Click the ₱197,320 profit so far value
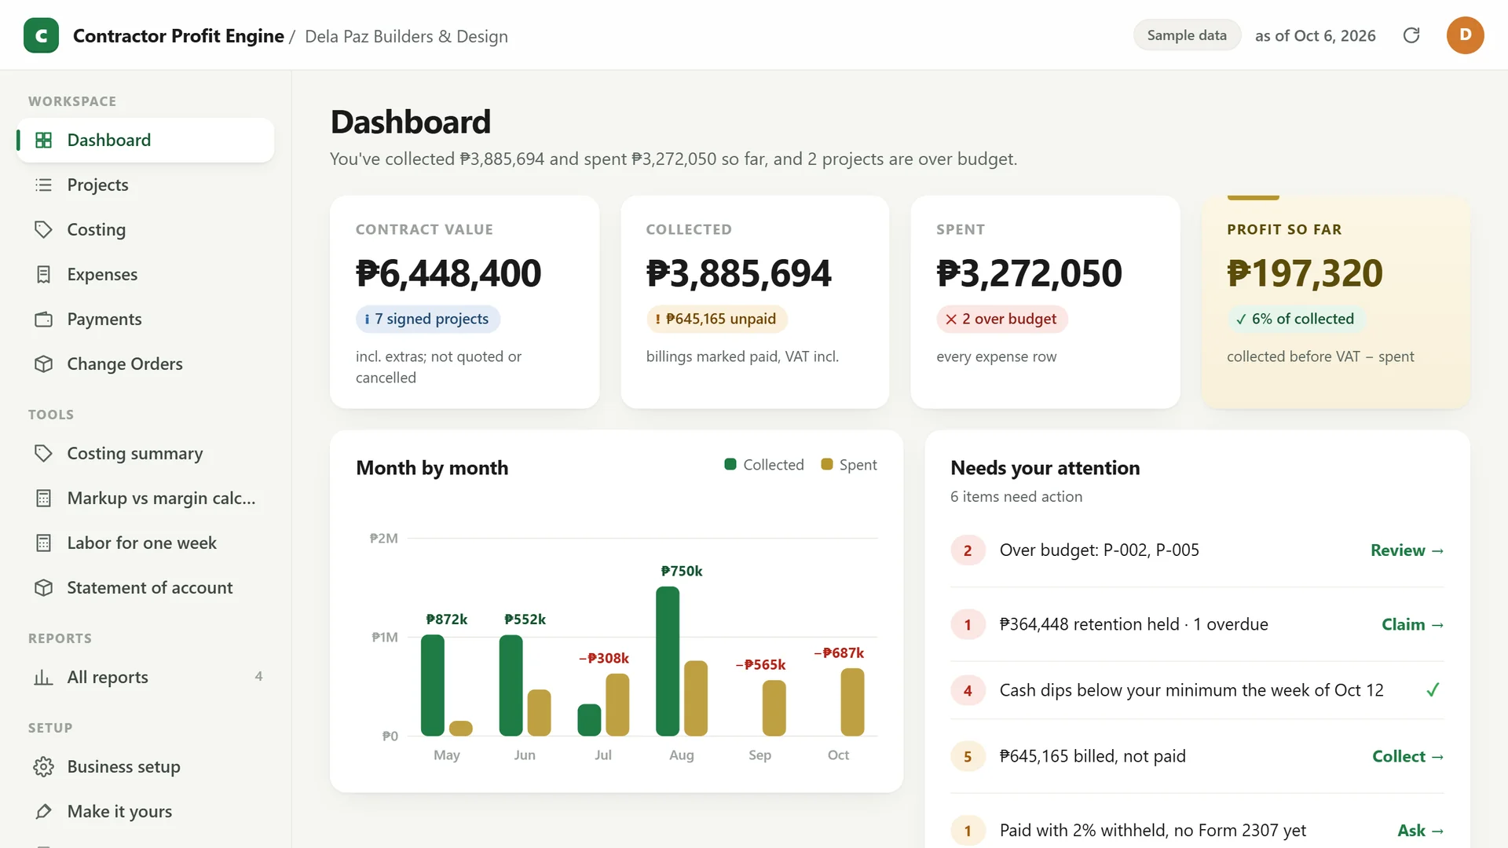1508x848 pixels. pos(1305,273)
